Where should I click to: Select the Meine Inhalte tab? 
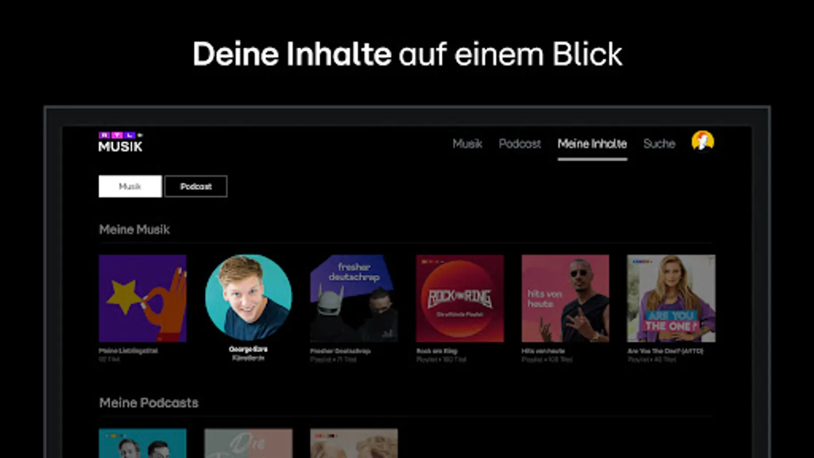[x=592, y=144]
